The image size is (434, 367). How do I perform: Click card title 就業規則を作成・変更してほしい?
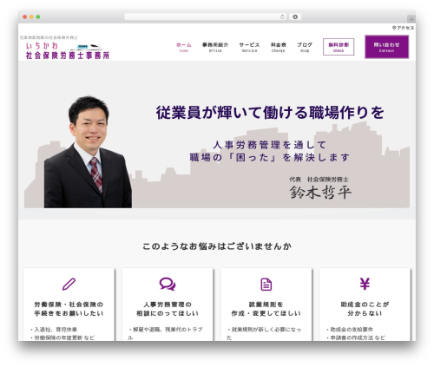pyautogui.click(x=266, y=309)
